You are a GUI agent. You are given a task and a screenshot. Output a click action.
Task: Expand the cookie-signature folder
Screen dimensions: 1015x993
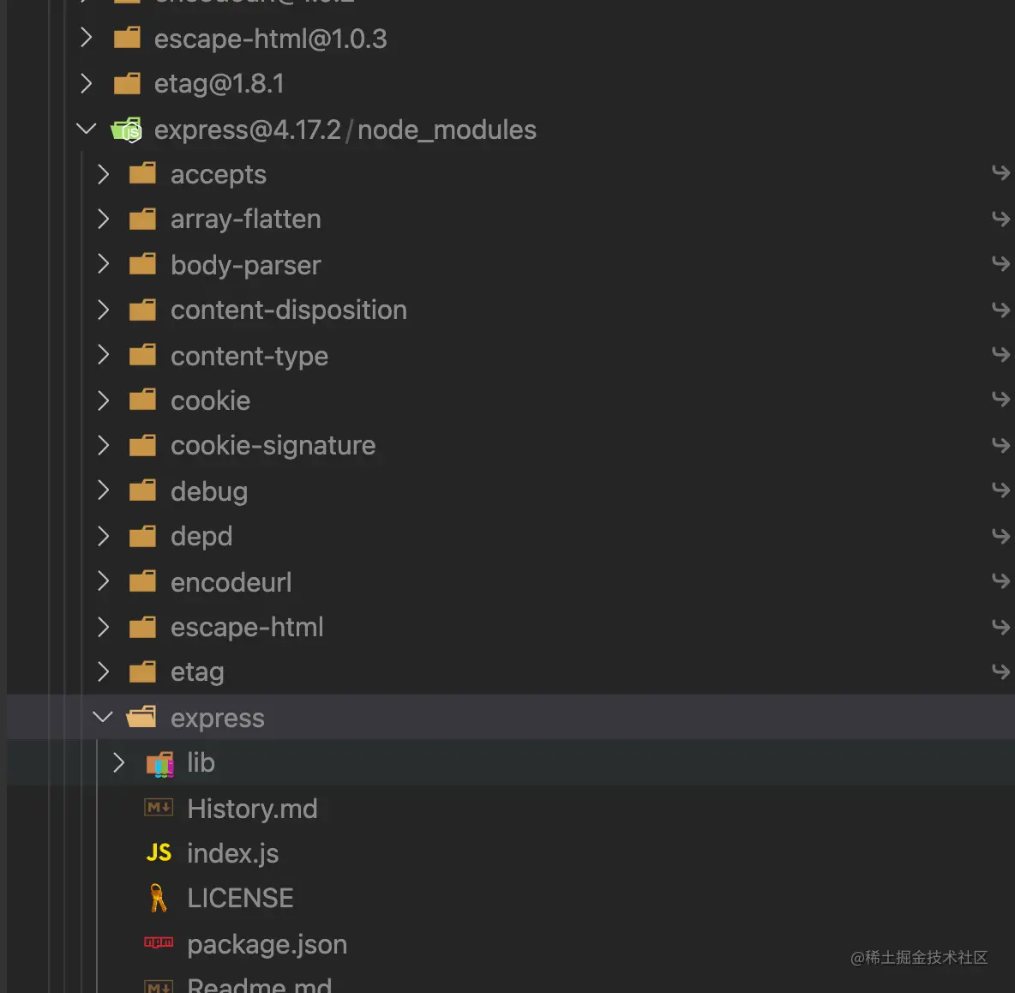104,445
